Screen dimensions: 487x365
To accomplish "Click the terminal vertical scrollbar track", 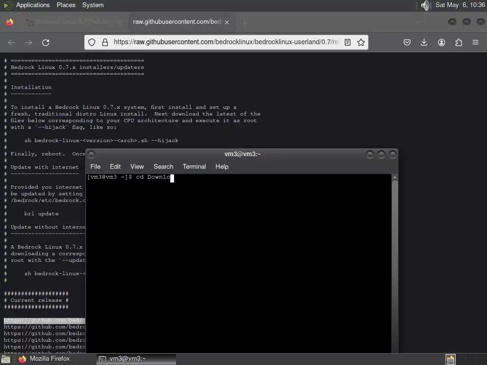I will click(x=395, y=267).
